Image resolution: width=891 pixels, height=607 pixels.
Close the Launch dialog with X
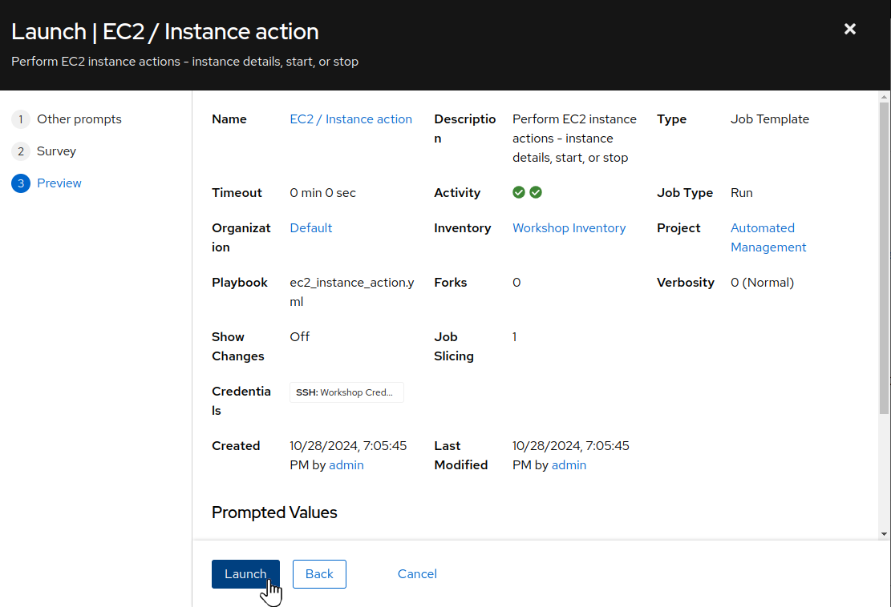[x=849, y=29]
